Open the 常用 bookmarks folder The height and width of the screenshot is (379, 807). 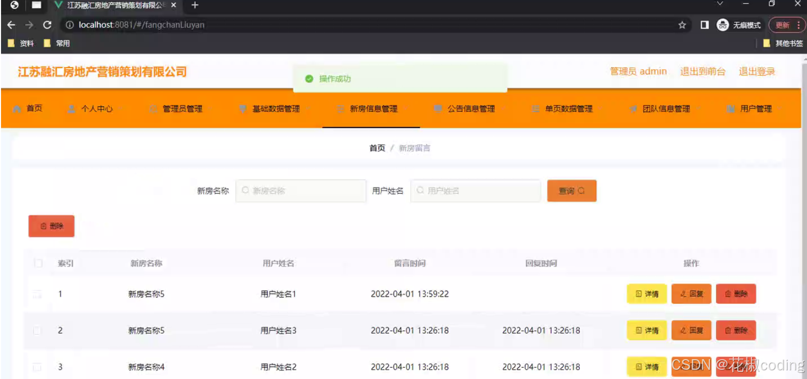coord(57,43)
